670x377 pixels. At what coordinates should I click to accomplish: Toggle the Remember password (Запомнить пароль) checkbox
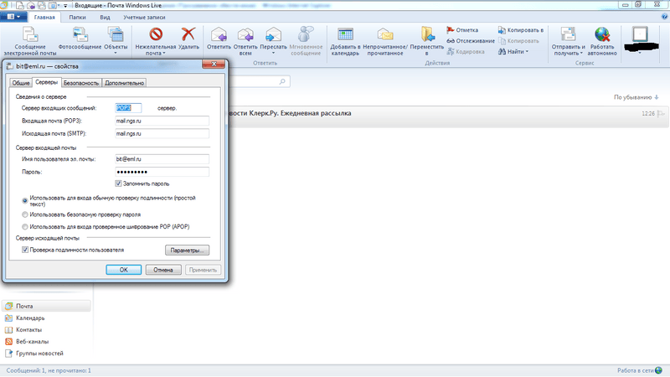118,183
